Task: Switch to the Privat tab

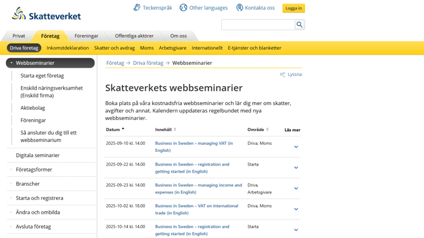Action: click(x=18, y=36)
